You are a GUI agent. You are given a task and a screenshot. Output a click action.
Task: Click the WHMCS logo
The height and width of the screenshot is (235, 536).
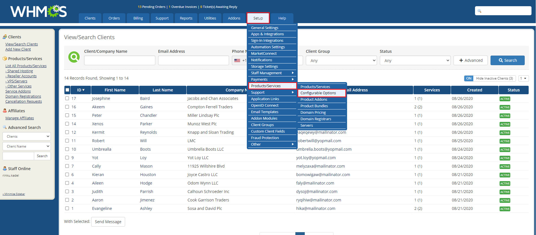[39, 11]
